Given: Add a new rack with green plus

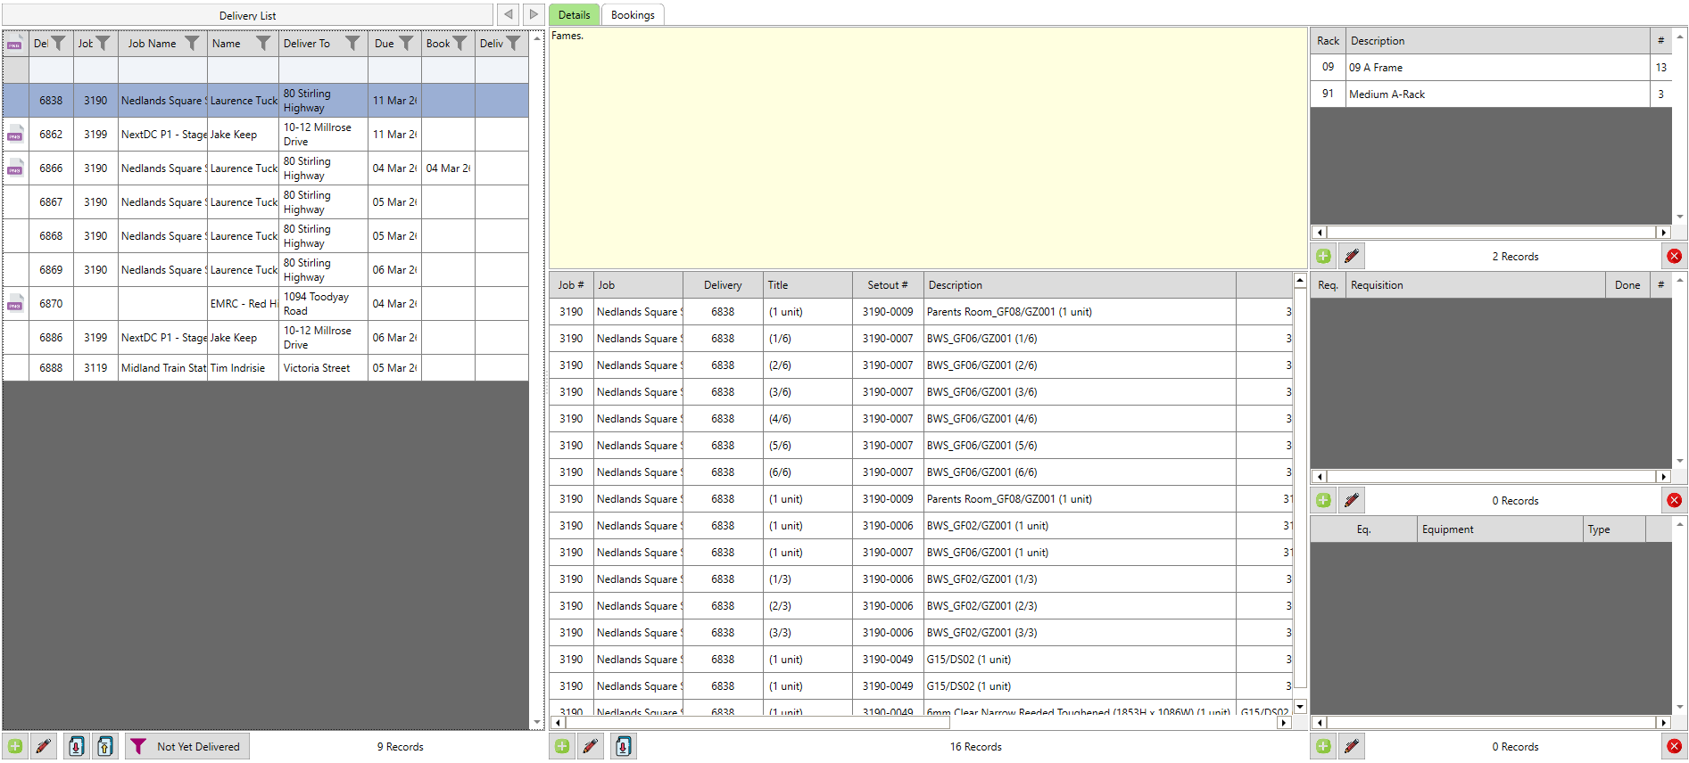Looking at the screenshot, I should [1323, 257].
